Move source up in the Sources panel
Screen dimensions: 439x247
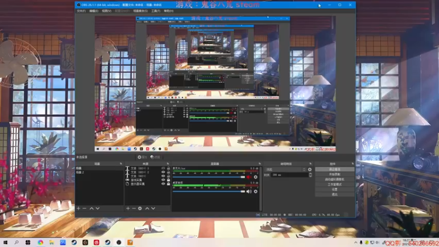147,209
